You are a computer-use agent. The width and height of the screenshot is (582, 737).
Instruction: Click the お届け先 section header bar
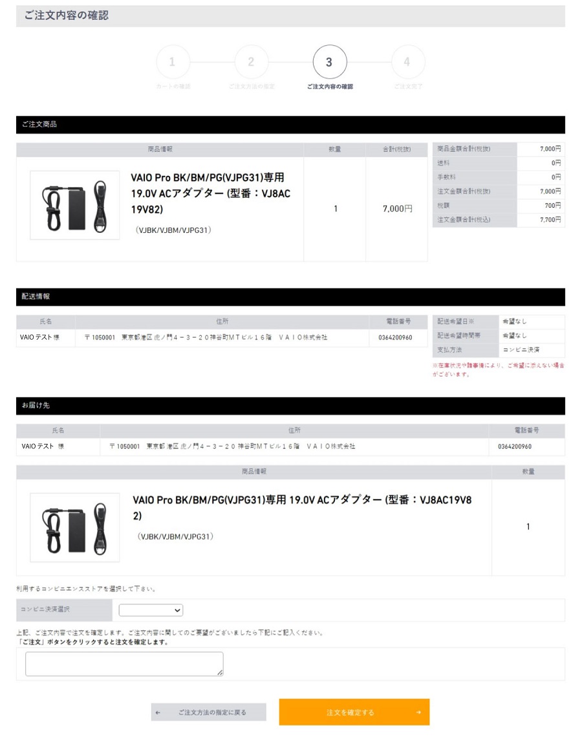[x=290, y=406]
